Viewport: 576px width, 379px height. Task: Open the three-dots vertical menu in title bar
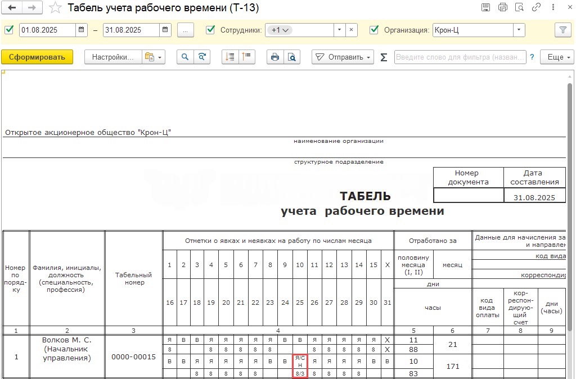click(x=552, y=8)
